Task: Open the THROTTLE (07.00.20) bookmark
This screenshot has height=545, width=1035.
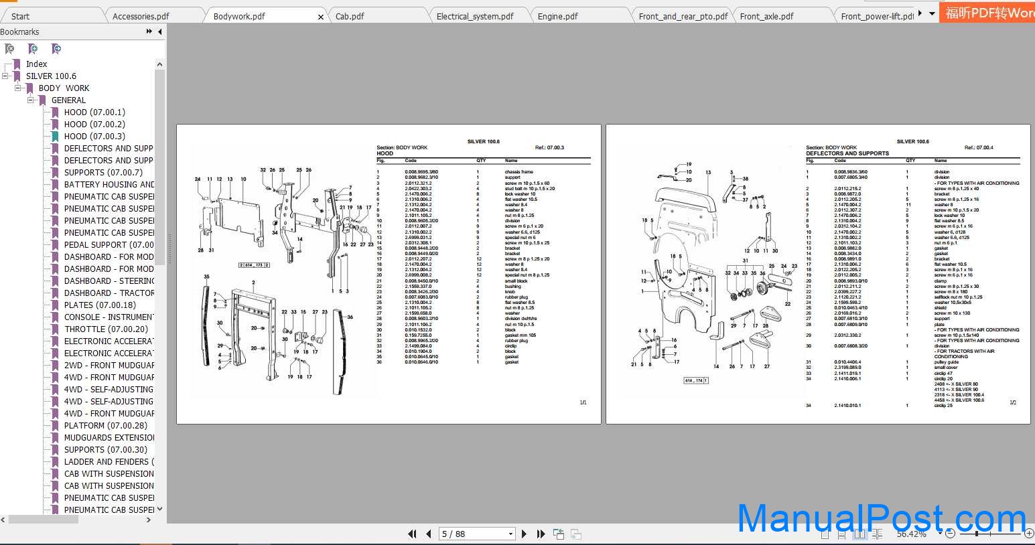Action: click(106, 329)
